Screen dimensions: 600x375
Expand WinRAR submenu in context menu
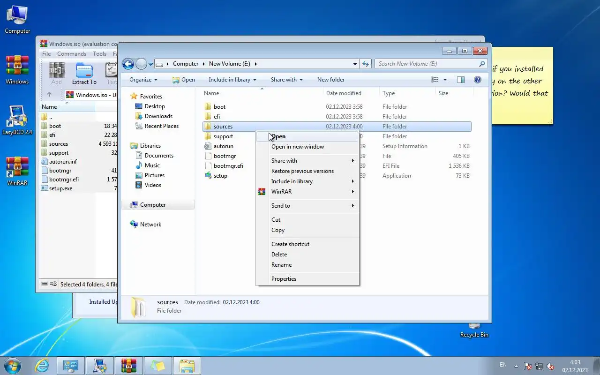pos(307,192)
